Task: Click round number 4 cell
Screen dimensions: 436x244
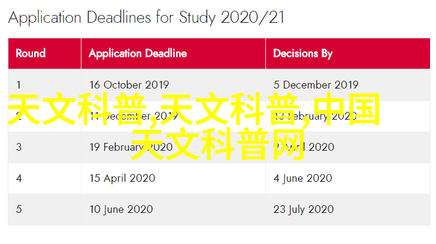Action: coord(44,178)
